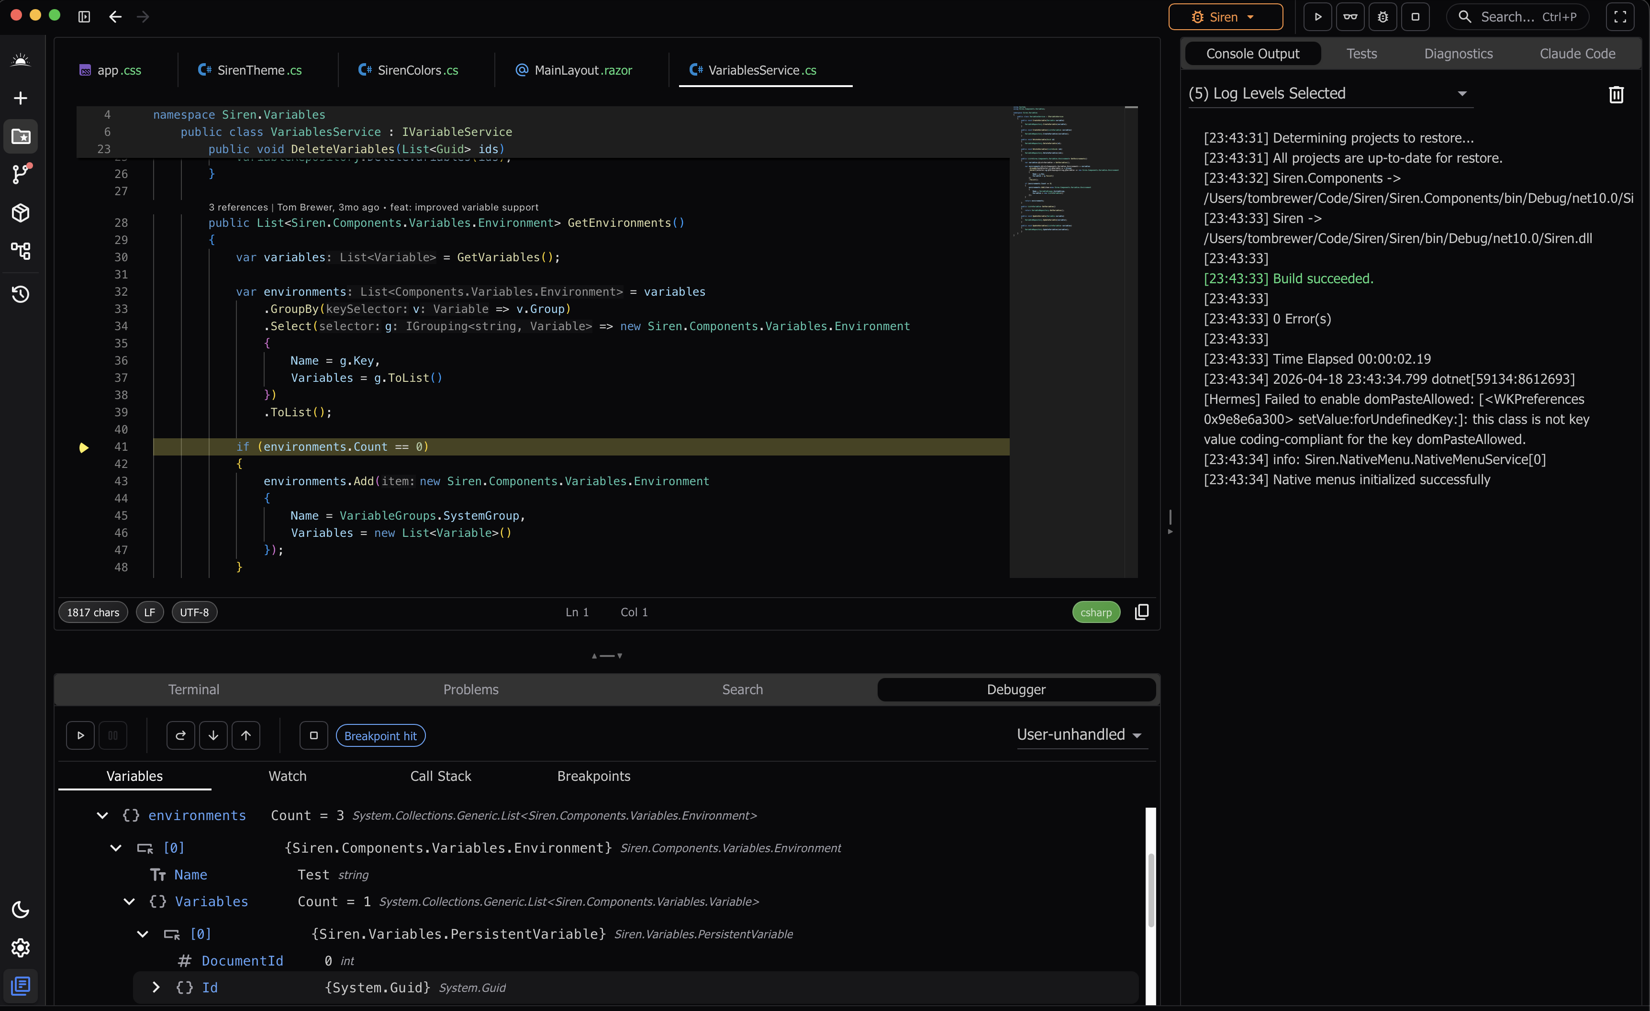Screen dimensions: 1650x1011
Task: Collapse the [0] PersistentVariable node
Action: (143, 933)
